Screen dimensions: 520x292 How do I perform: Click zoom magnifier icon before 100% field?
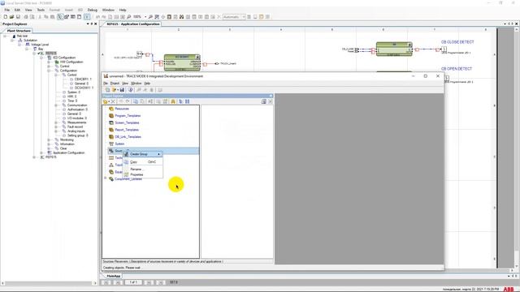click(x=129, y=16)
